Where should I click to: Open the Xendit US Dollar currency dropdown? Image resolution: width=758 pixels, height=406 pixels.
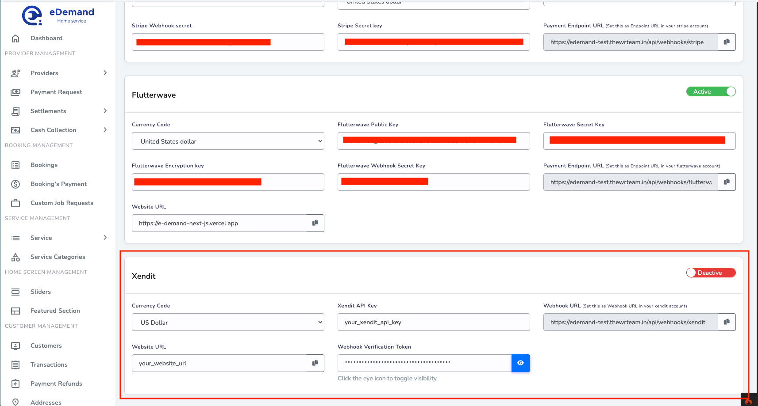pyautogui.click(x=227, y=322)
